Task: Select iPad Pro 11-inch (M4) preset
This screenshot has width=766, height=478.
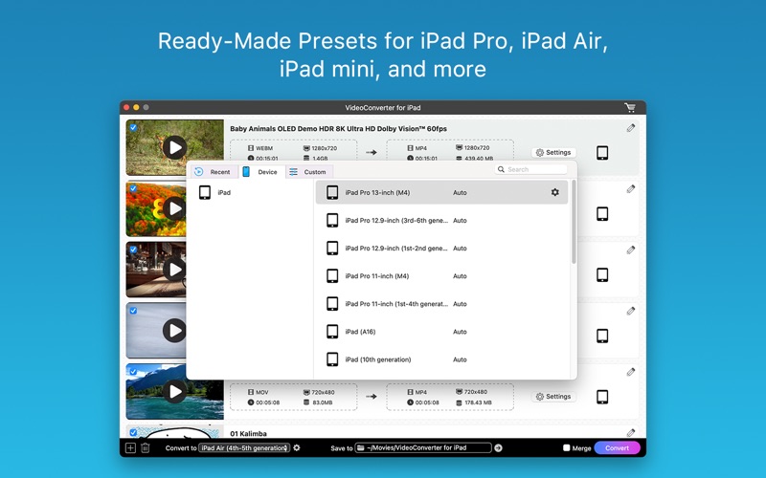Action: [x=441, y=275]
